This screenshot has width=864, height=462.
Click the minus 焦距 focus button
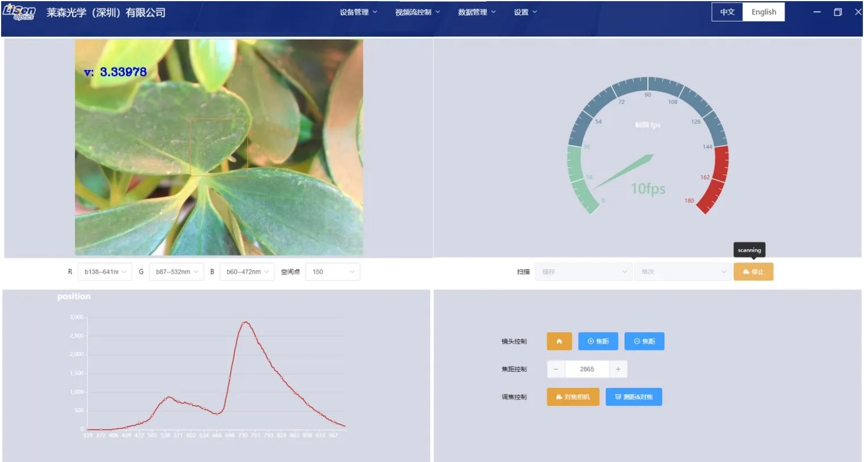click(x=644, y=341)
